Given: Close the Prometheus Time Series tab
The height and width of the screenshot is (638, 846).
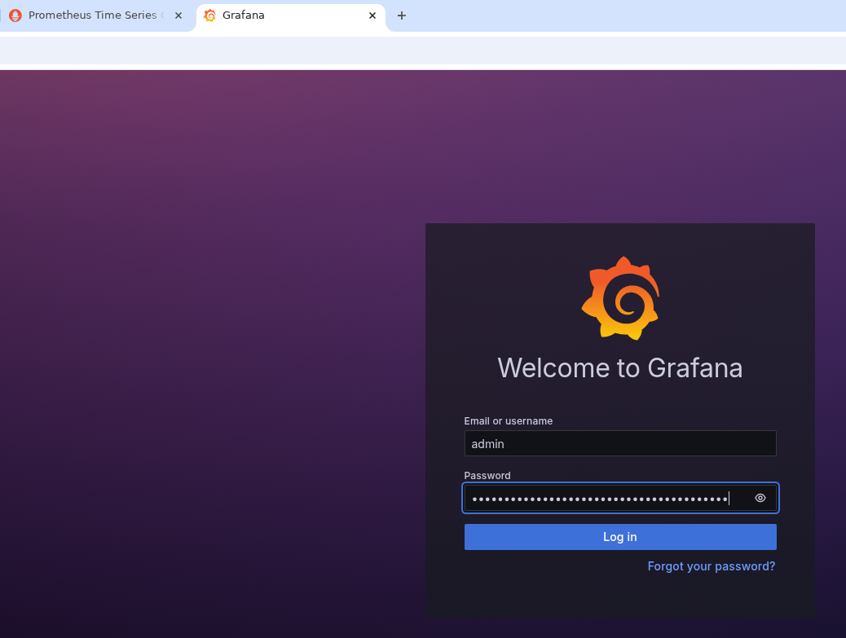Looking at the screenshot, I should [x=178, y=15].
